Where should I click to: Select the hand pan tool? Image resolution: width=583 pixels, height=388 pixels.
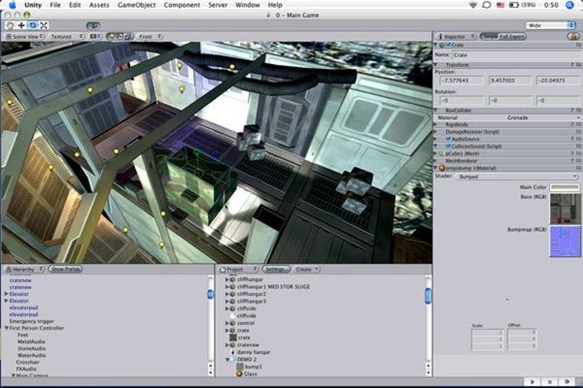click(x=10, y=25)
